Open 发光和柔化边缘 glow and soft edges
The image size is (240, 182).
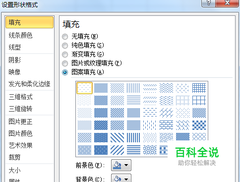30,84
